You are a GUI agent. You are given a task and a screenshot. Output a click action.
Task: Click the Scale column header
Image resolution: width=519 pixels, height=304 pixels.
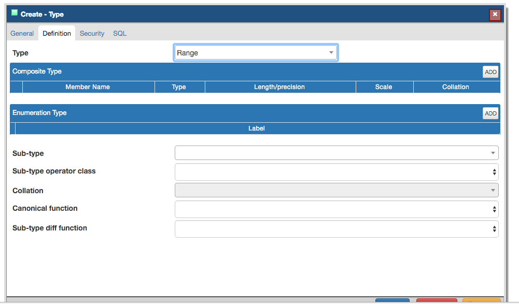point(384,87)
